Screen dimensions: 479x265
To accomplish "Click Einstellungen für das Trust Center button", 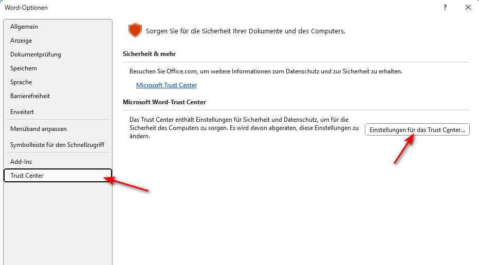I will click(x=417, y=130).
